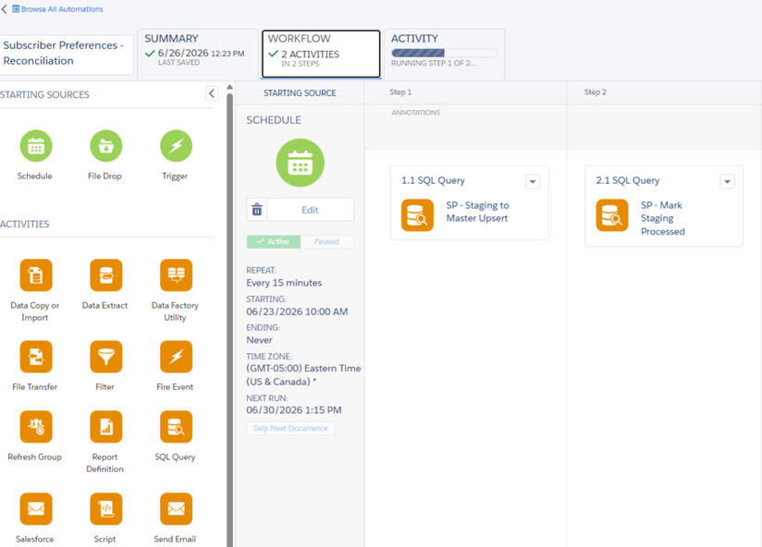This screenshot has height=547, width=762.
Task: Pick the Refresh Group activity icon
Action: pyautogui.click(x=36, y=427)
